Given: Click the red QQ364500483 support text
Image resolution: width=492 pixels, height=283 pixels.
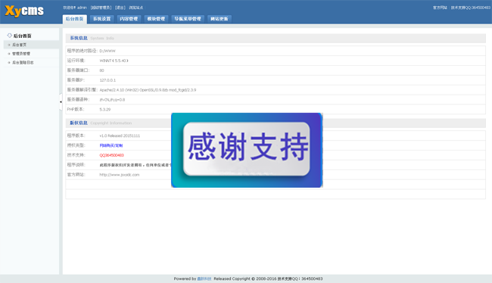Looking at the screenshot, I should [112, 155].
